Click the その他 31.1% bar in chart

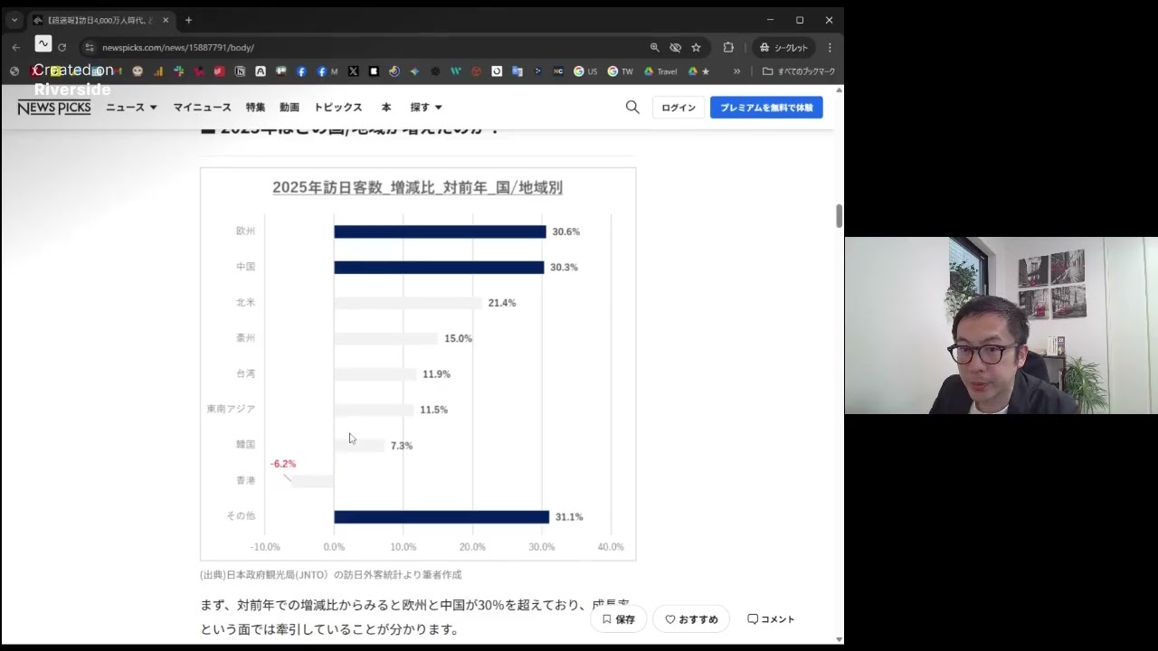[x=441, y=517]
